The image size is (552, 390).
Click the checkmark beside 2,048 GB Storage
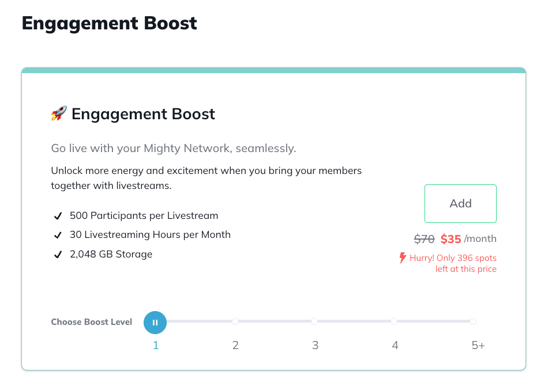[58, 255]
